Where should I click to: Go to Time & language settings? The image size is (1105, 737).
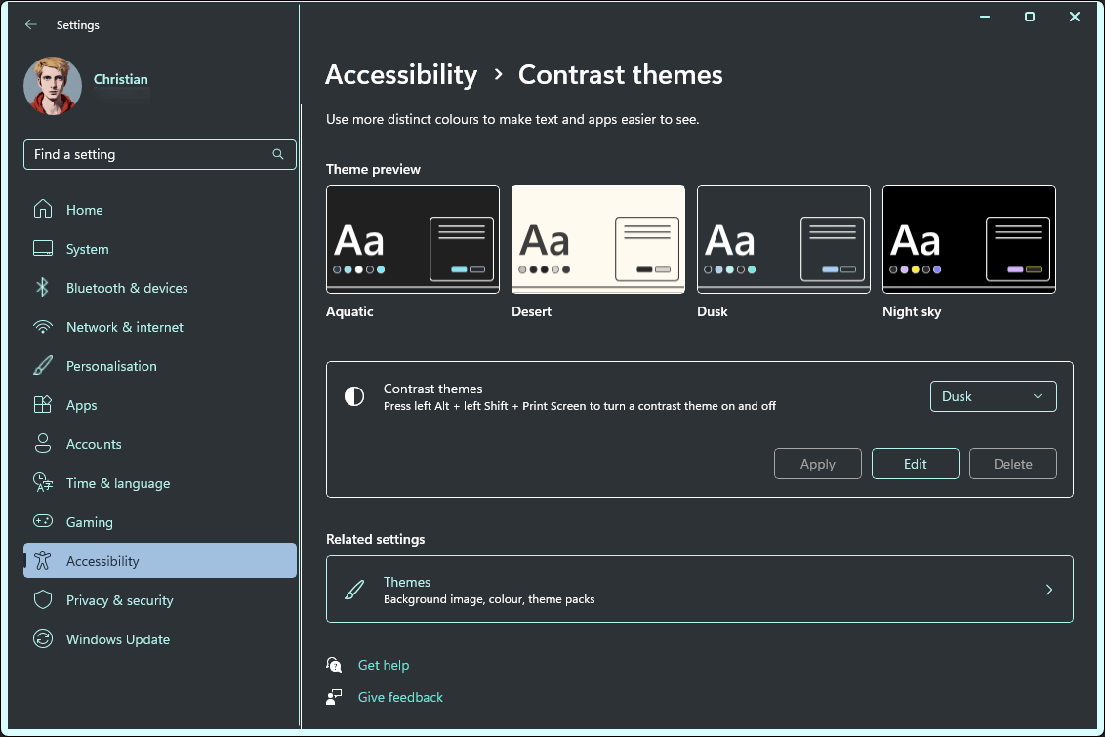point(117,482)
